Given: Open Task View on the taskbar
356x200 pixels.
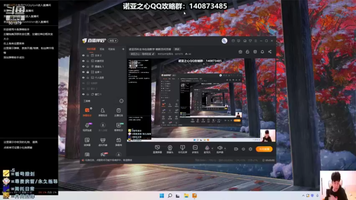Looking at the screenshot, I should pos(178,196).
